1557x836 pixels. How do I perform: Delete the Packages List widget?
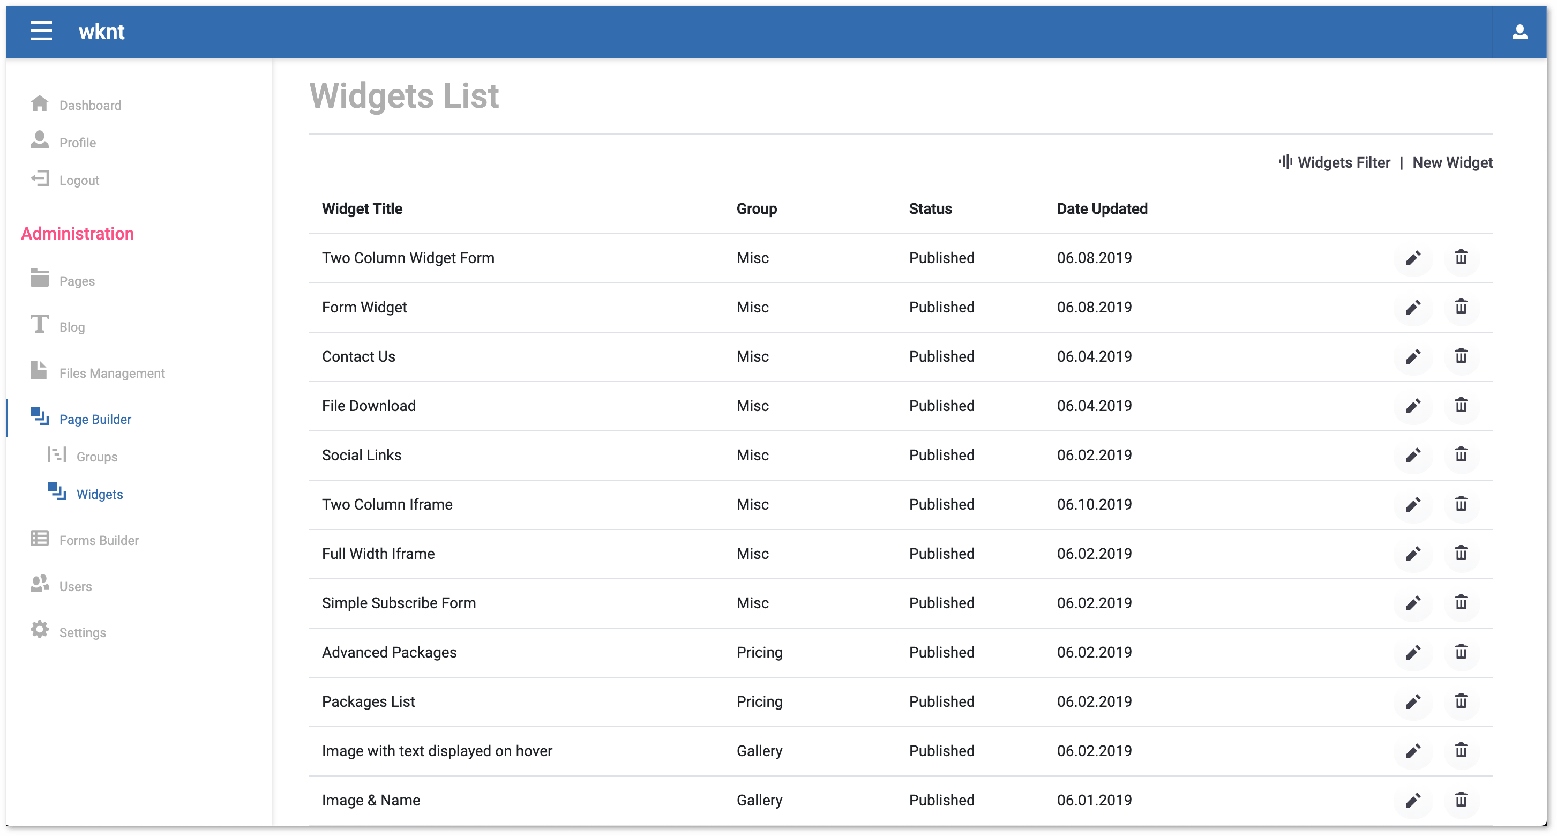(1461, 701)
